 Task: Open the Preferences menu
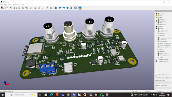click(x=16, y=5)
